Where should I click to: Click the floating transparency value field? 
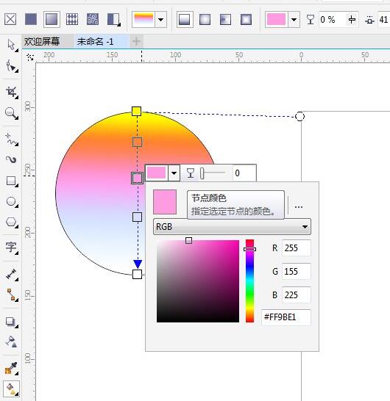point(244,173)
